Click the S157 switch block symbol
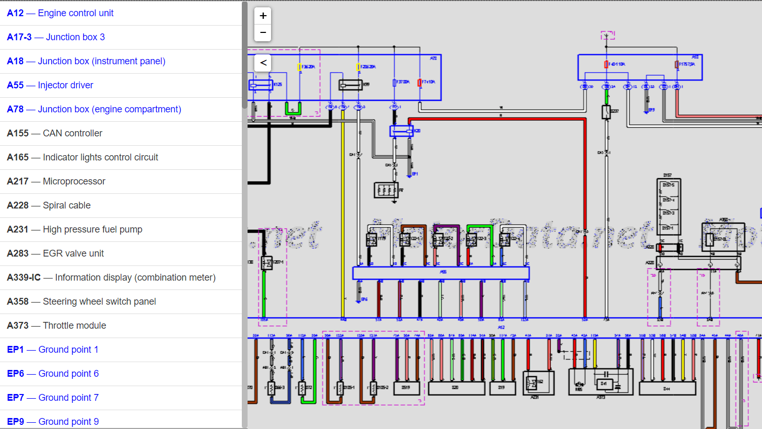 [668, 206]
